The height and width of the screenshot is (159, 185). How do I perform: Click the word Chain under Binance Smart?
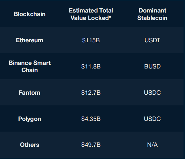pyautogui.click(x=29, y=70)
